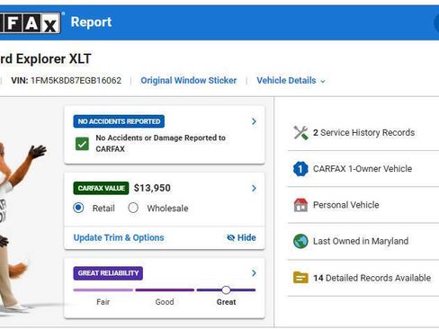The width and height of the screenshot is (439, 329).
Task: Click the Personal Vehicle text
Action: pos(346,205)
